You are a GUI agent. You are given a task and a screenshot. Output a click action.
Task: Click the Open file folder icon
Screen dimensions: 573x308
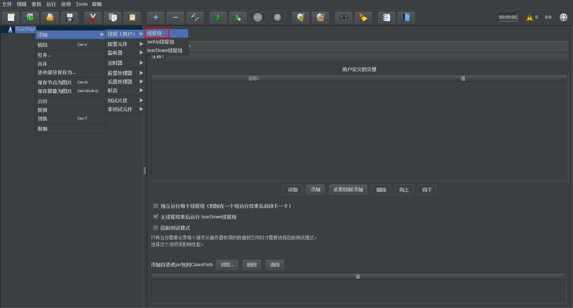pyautogui.click(x=50, y=17)
